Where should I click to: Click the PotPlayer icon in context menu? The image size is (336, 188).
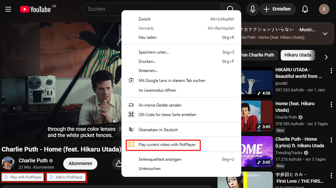131,144
